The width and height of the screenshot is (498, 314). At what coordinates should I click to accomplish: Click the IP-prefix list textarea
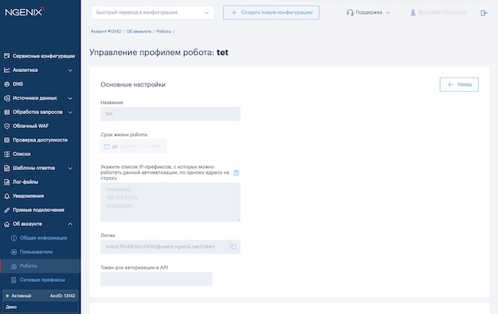coord(171,202)
